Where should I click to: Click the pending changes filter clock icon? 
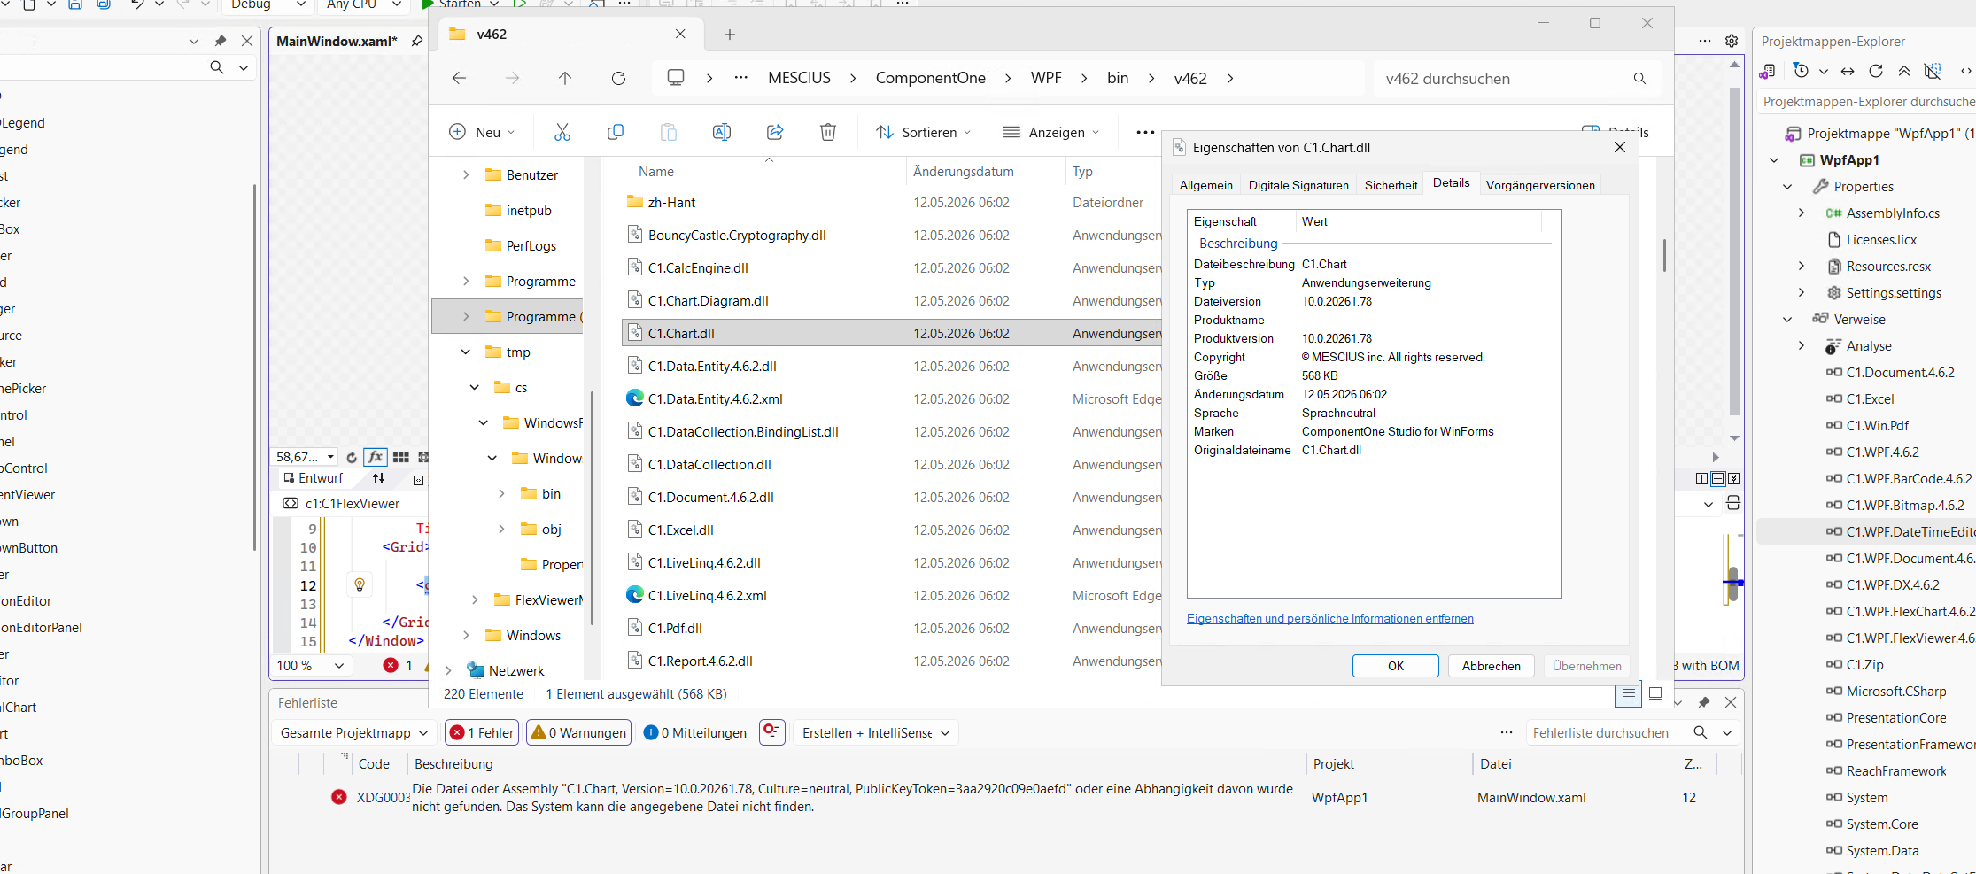pos(1801,70)
